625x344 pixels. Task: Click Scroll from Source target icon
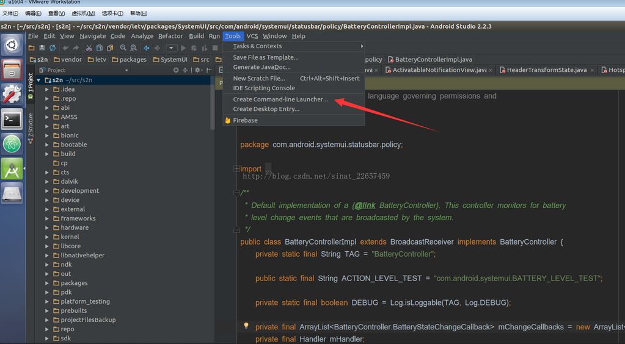176,70
